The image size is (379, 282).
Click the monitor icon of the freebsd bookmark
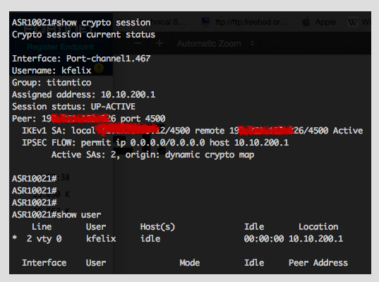205,22
